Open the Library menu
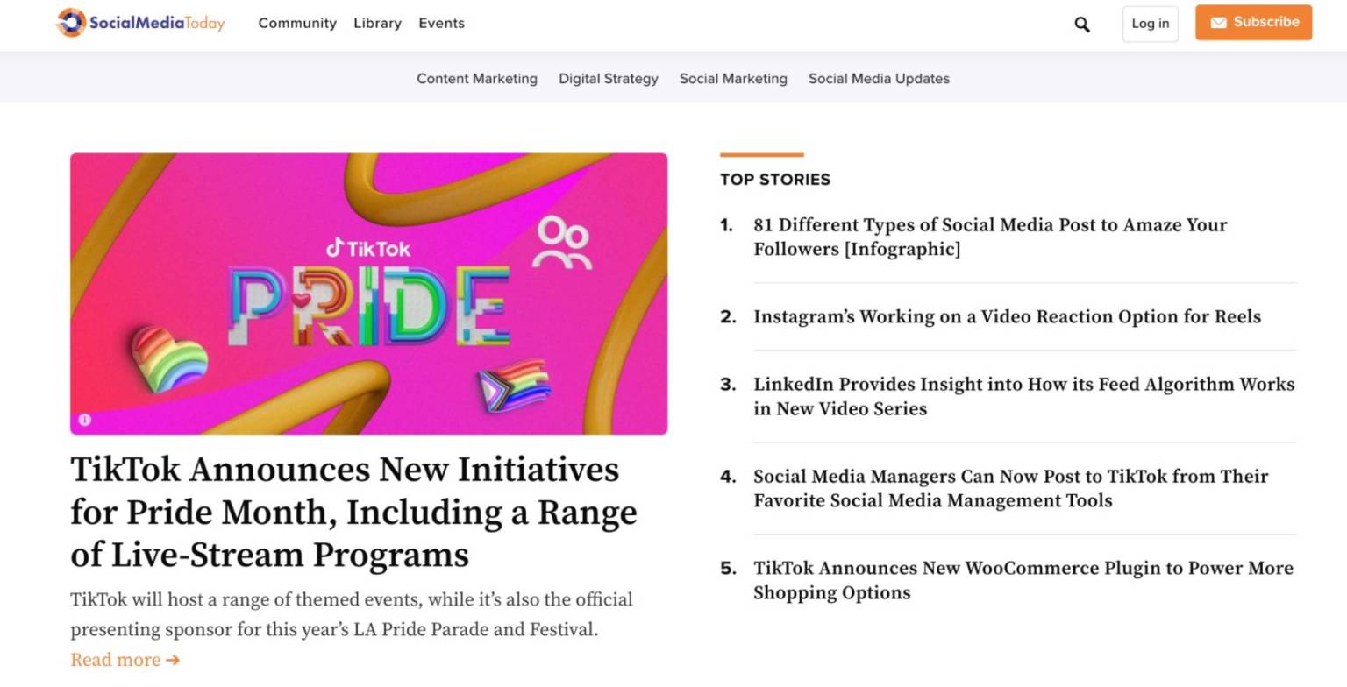This screenshot has height=687, width=1347. (377, 24)
